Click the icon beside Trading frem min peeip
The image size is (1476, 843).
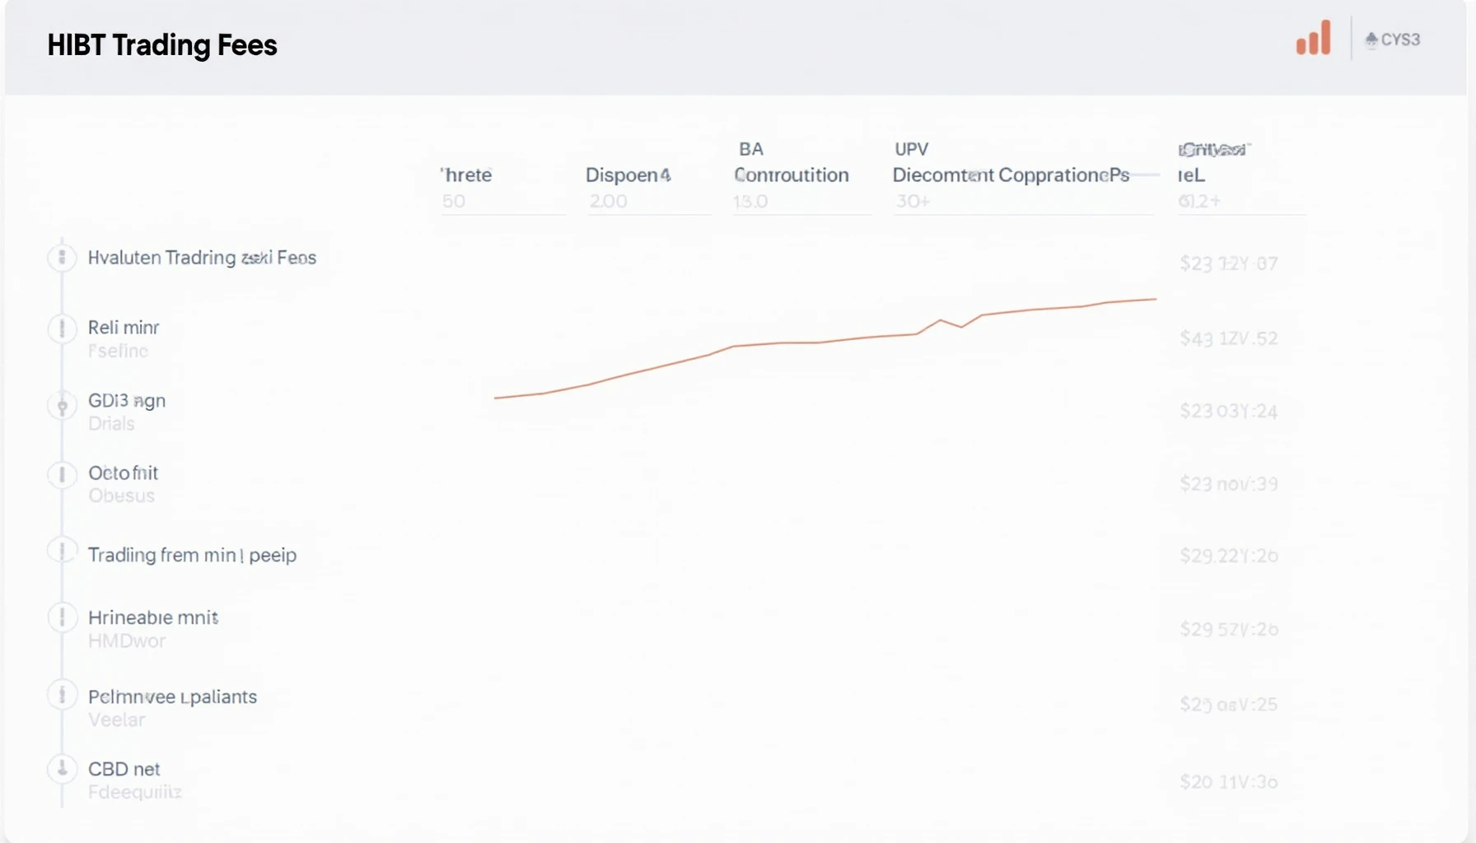tap(62, 551)
